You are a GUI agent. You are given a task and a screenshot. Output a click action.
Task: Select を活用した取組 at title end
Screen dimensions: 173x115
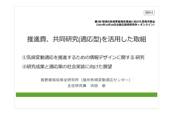[124, 39]
